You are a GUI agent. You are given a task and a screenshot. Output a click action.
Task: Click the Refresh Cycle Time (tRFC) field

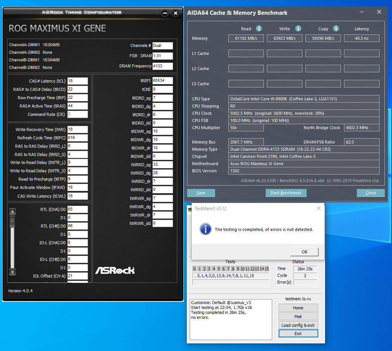click(78, 138)
